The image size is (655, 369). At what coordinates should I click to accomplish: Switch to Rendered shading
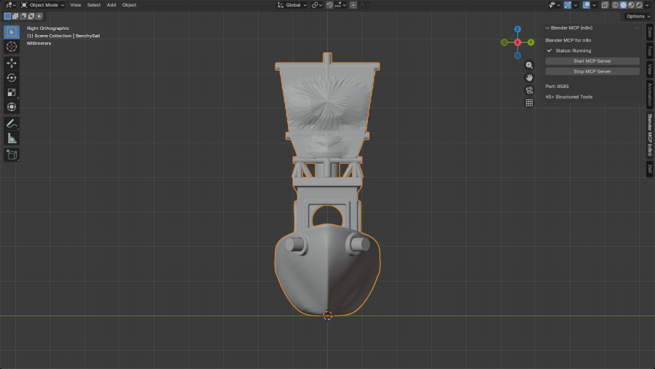[639, 5]
